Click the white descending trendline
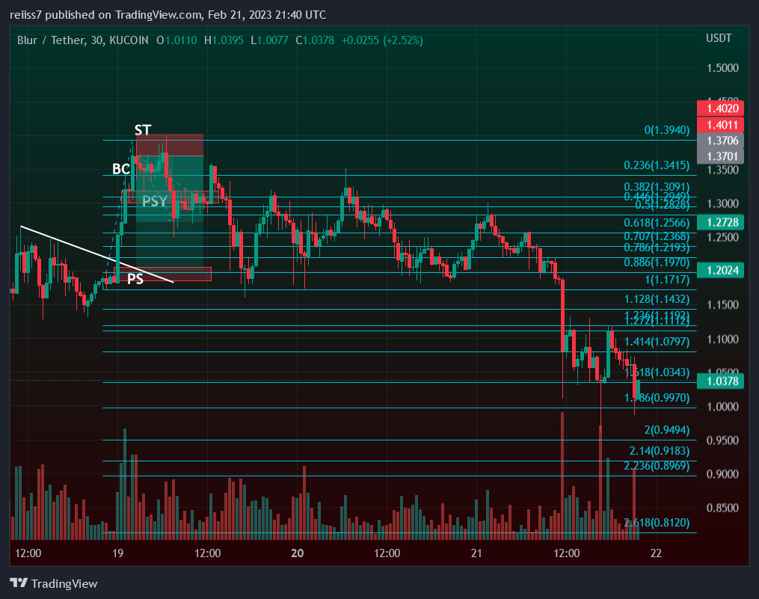Image resolution: width=759 pixels, height=599 pixels. [x=96, y=254]
